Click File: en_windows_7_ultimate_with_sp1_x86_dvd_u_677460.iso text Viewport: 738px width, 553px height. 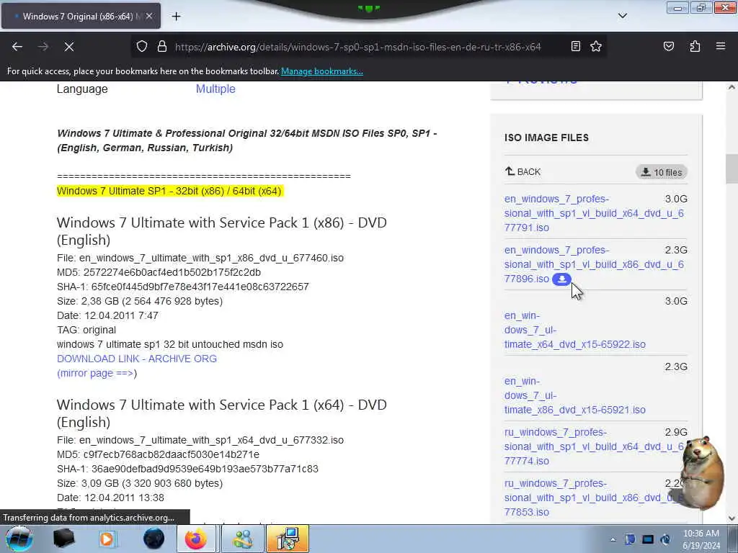pyautogui.click(x=200, y=258)
